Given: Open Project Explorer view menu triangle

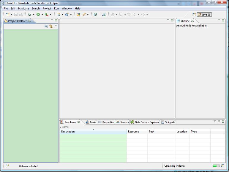Looking at the screenshot, I should tap(56, 26).
